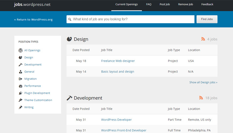
Task: Open the Development jobs RSS feed icon
Action: pos(201,98)
